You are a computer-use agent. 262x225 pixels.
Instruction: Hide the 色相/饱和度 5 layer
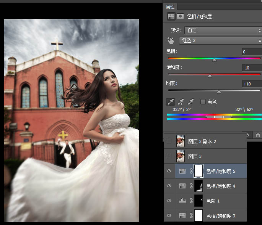169,171
